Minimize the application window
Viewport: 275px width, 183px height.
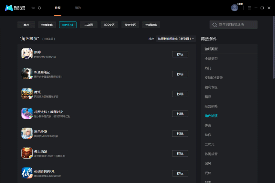[x=256, y=8]
